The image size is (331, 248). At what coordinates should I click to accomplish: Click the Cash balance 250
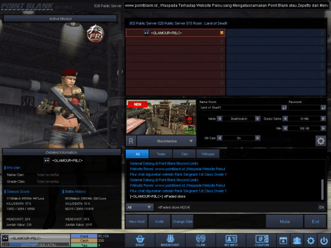tap(101, 241)
